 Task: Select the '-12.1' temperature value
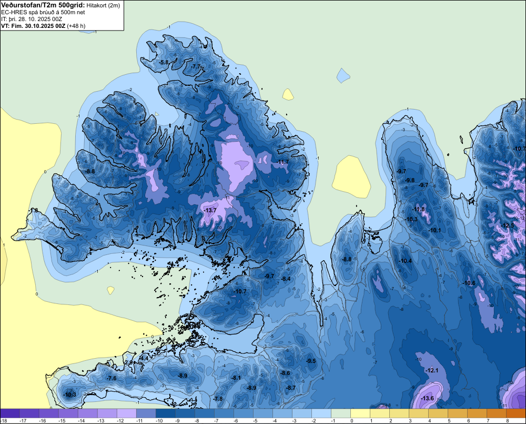(x=432, y=371)
